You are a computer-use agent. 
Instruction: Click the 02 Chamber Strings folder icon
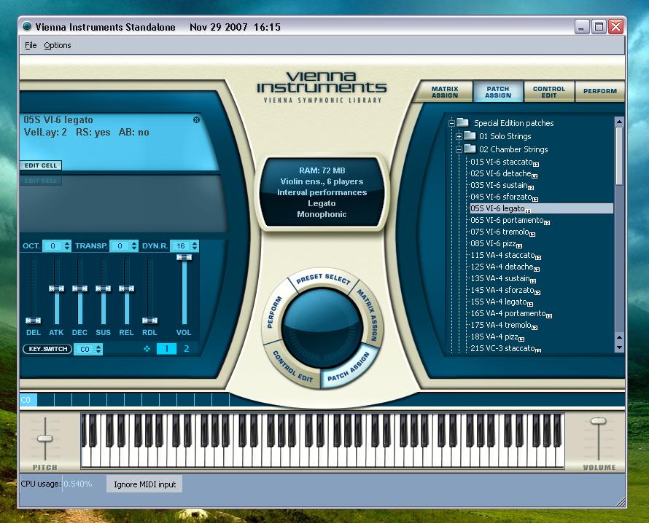coord(470,149)
